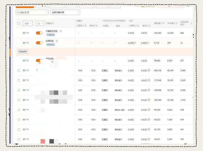The width and height of the screenshot is (203, 151).
Task: Filter 展现量 column funnel icon
Action: tap(161, 23)
